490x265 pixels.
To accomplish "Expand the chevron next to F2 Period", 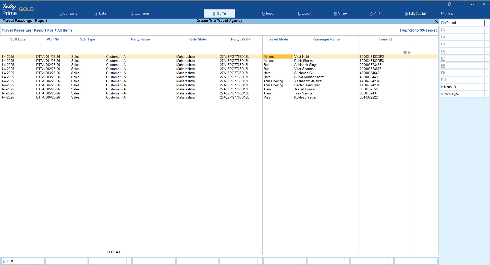I will pos(487,23).
